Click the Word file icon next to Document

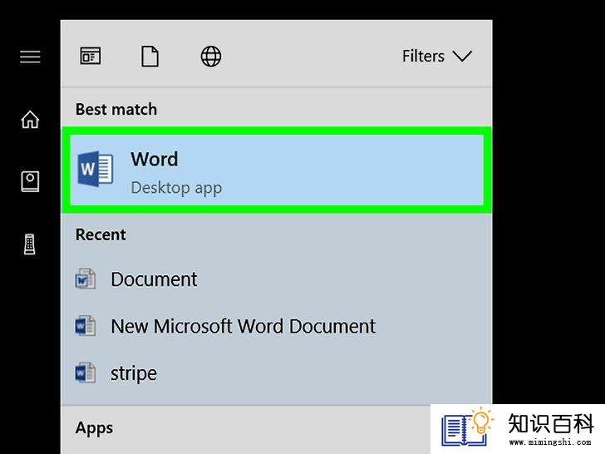pyautogui.click(x=85, y=279)
